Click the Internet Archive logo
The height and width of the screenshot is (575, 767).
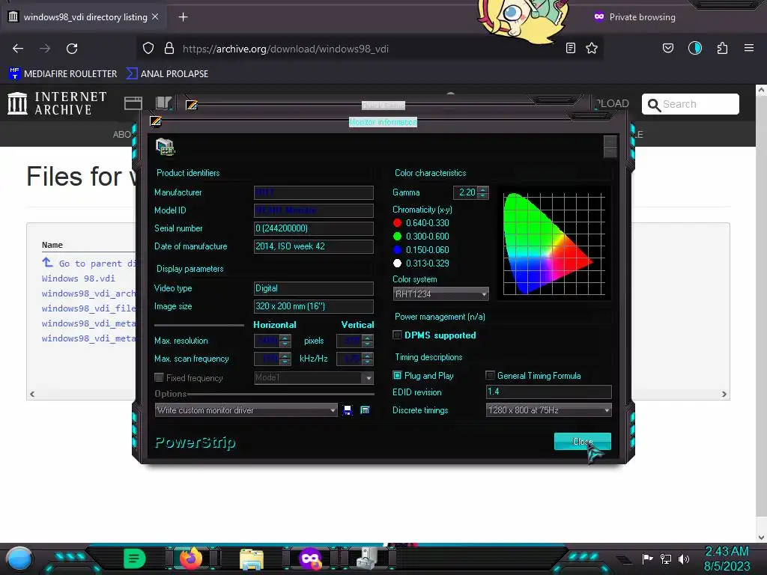pyautogui.click(x=57, y=103)
